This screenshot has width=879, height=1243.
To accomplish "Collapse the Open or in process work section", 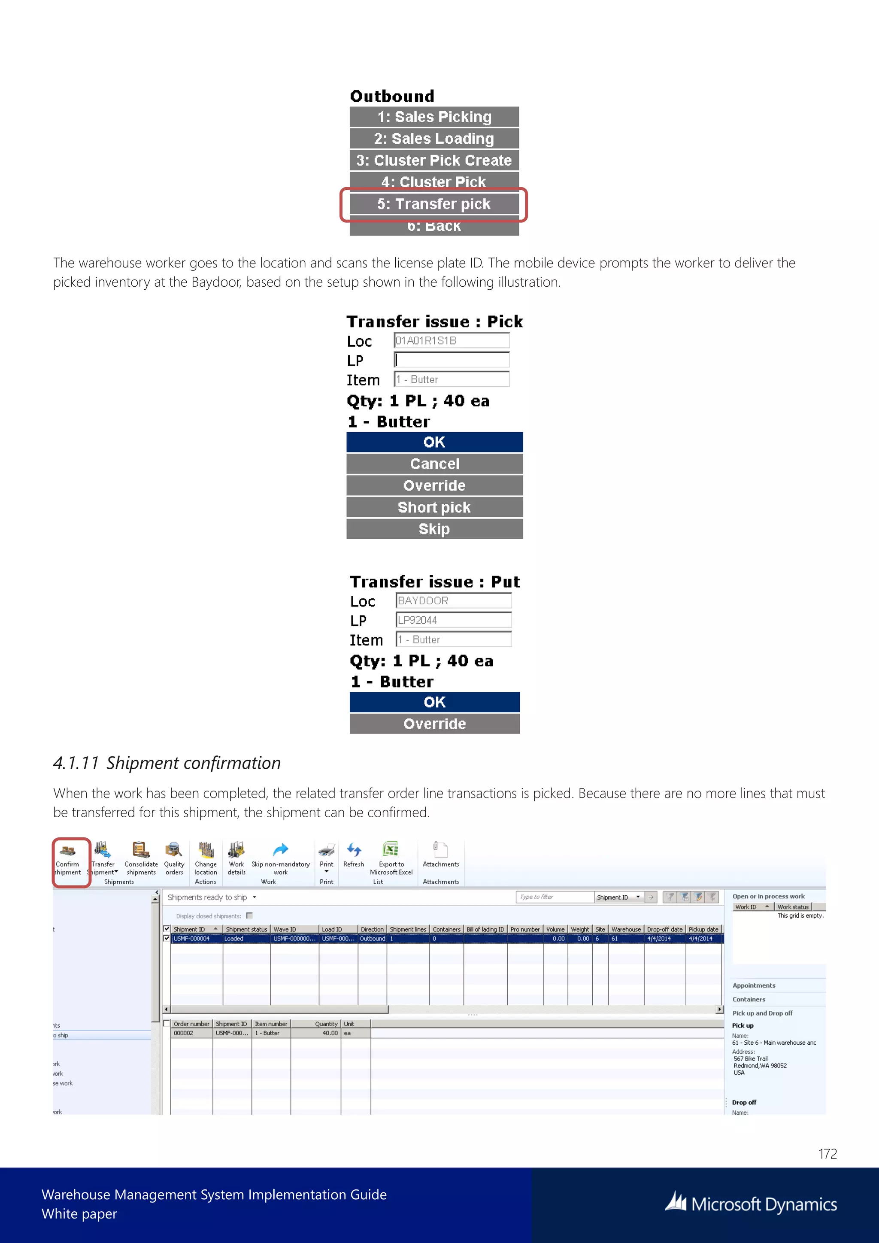I will pos(769,896).
